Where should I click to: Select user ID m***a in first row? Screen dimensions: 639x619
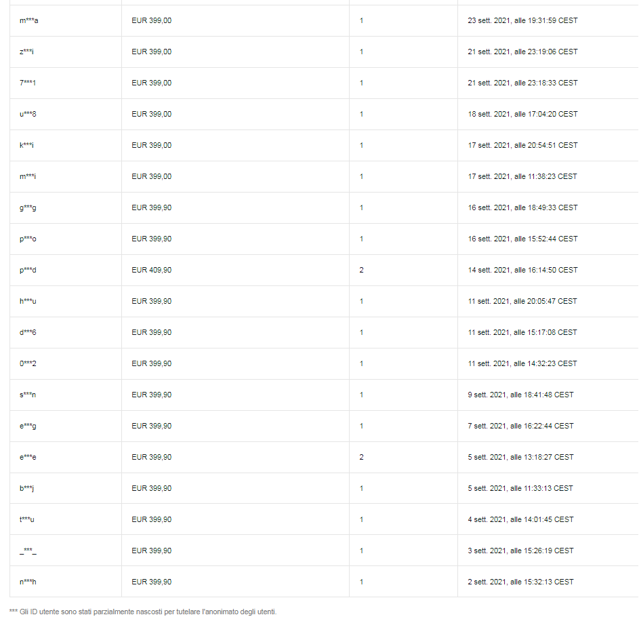[x=29, y=20]
